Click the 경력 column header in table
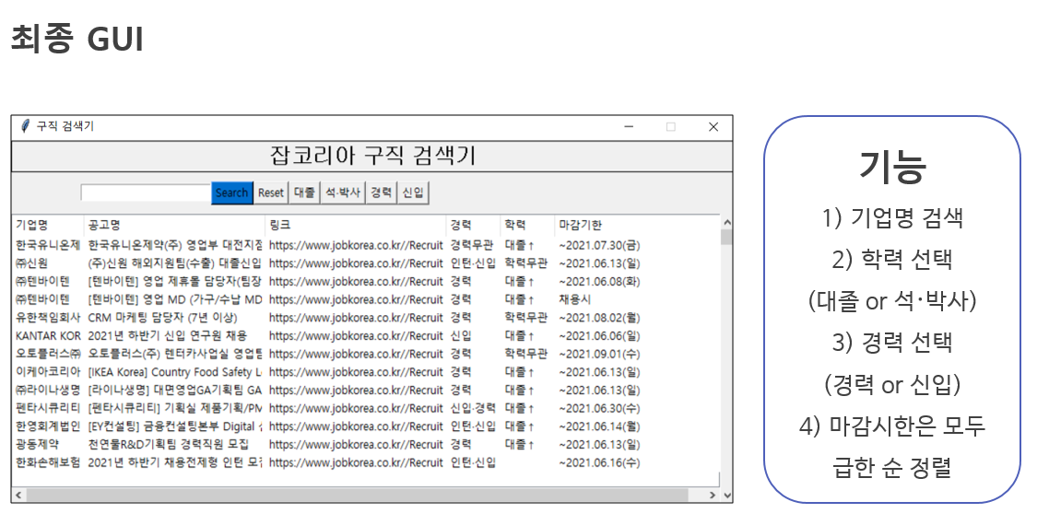Screen dimensions: 1049x525 pos(474,226)
